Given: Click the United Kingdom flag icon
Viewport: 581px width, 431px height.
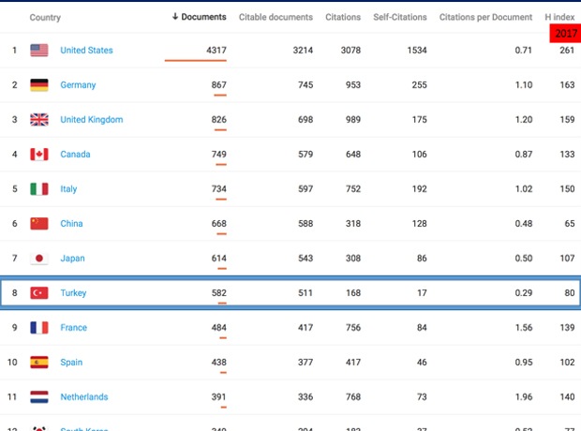Looking at the screenshot, I should click(x=39, y=120).
